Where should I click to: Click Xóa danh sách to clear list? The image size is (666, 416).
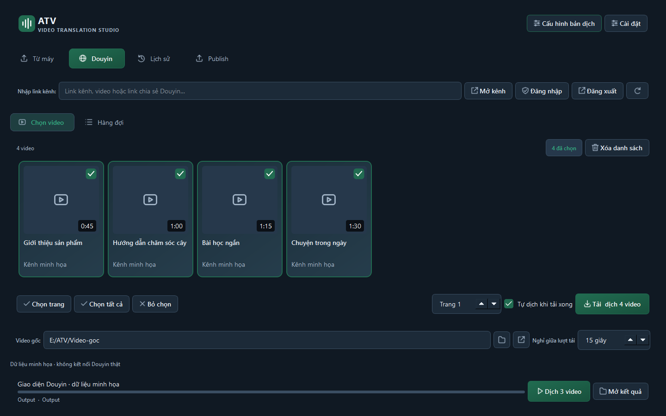[x=617, y=148]
